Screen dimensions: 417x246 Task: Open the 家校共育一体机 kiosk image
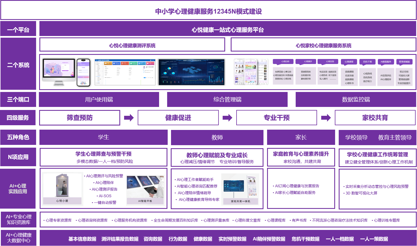tap(240, 189)
